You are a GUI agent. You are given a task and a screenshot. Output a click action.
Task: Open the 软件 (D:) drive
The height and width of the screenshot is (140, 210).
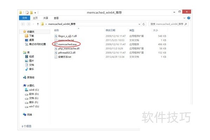[x=34, y=94]
